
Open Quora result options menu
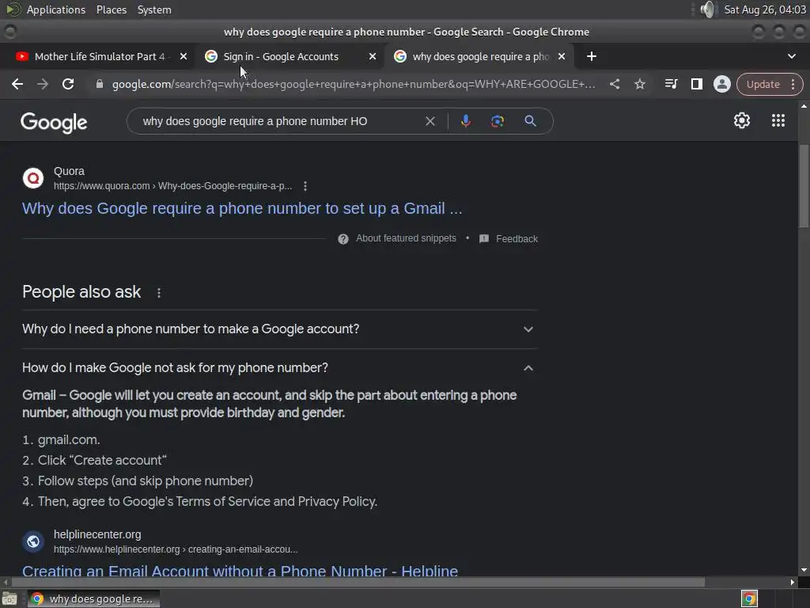click(305, 186)
